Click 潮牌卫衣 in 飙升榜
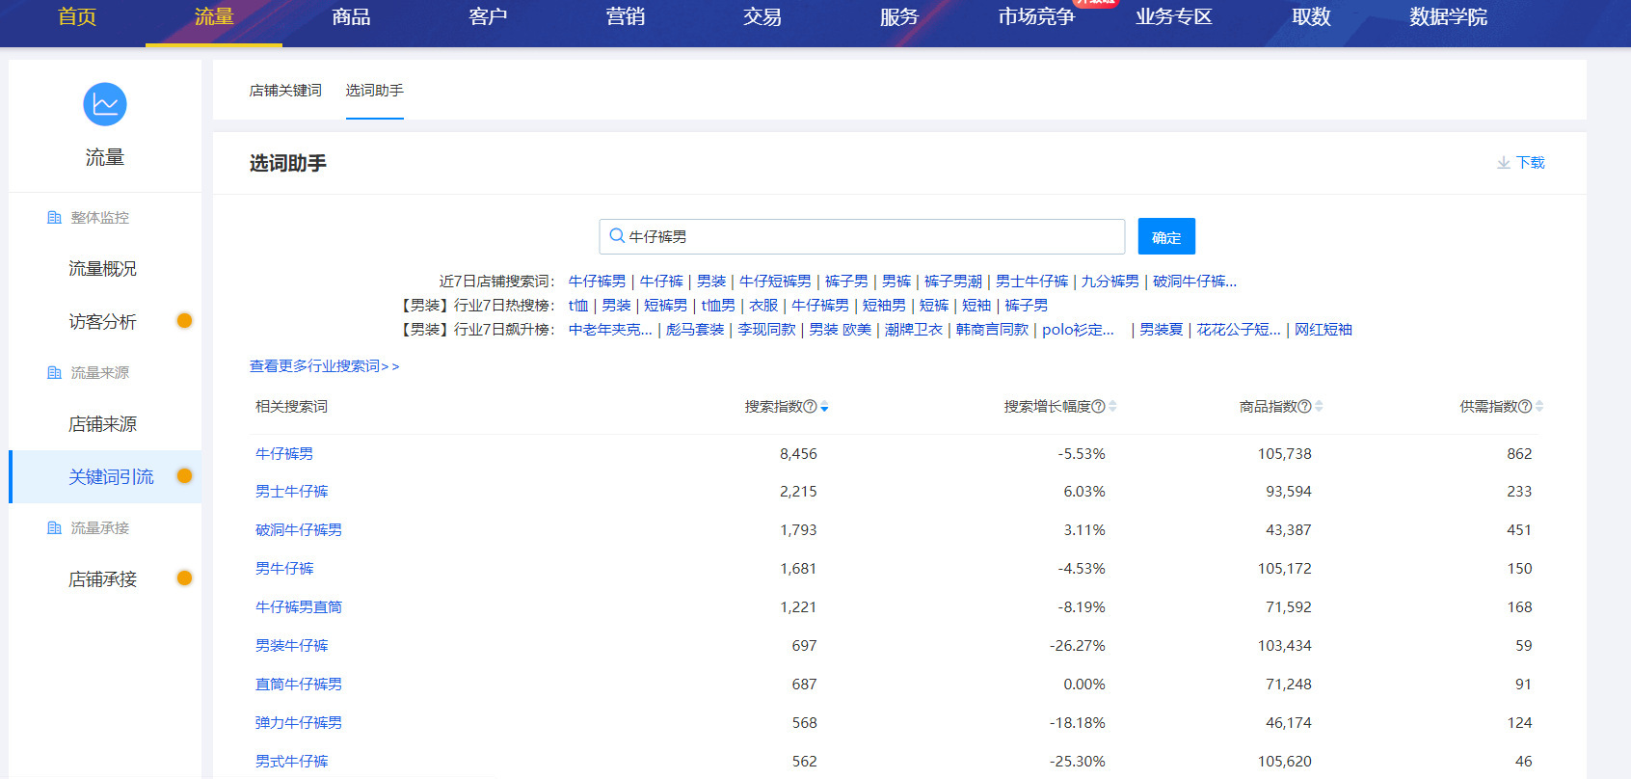 click(913, 330)
